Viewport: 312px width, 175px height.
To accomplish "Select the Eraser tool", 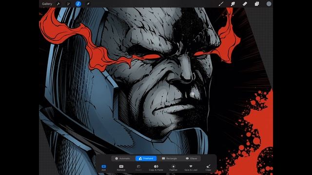I will pos(245,4).
